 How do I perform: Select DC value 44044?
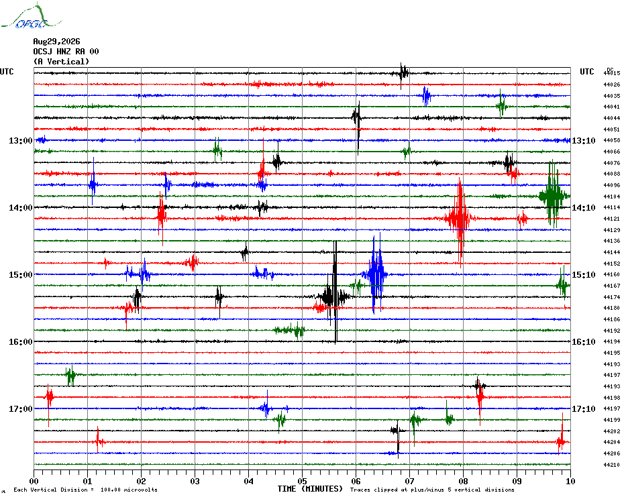[612, 118]
